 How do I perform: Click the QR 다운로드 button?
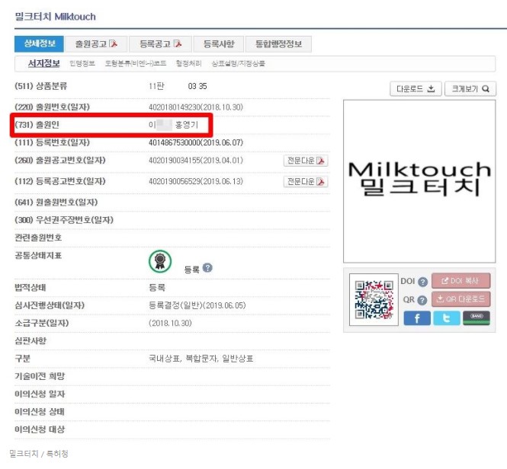click(x=460, y=299)
